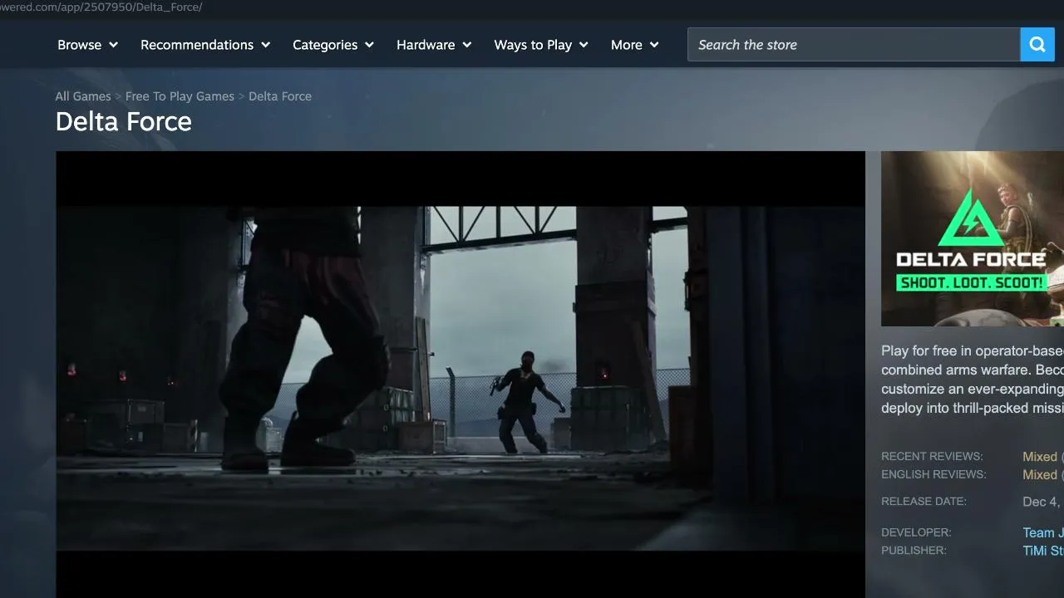The height and width of the screenshot is (598, 1064).
Task: Expand the More dropdown chevron
Action: tap(654, 45)
